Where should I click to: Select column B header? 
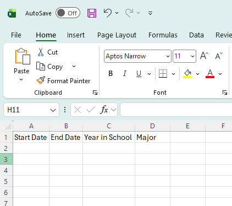(66, 126)
